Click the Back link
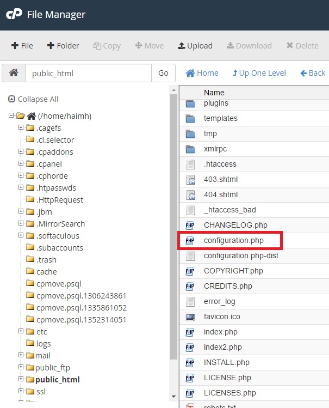 313,73
